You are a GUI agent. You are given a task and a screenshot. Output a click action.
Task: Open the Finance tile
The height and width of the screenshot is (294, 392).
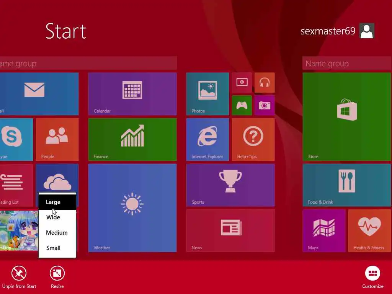(132, 139)
